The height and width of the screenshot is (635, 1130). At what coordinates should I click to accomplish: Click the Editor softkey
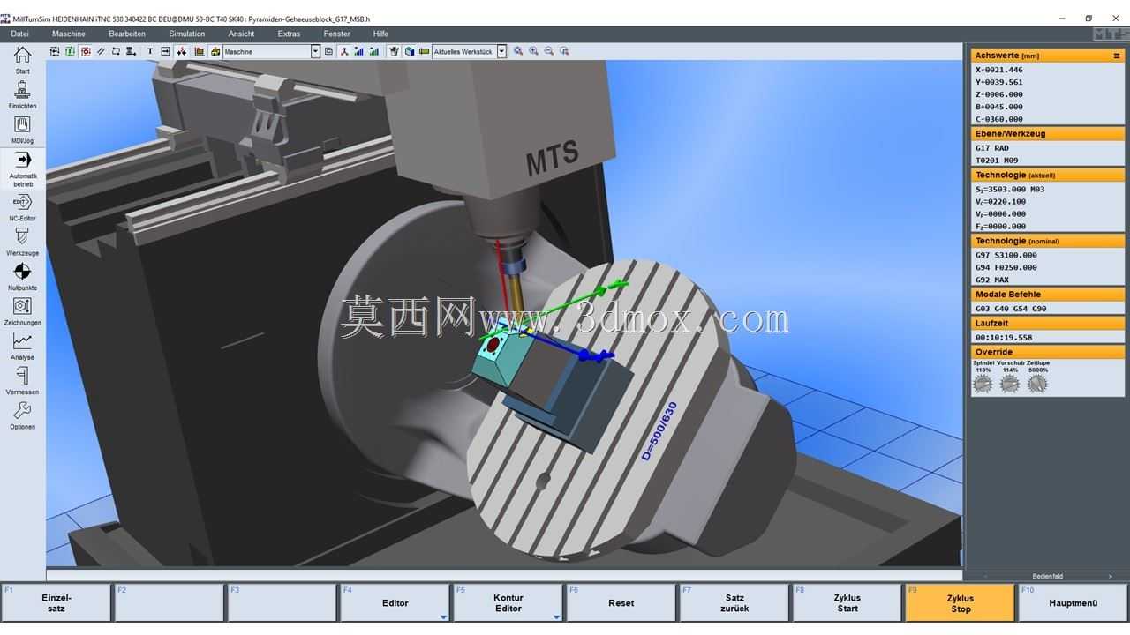[x=395, y=603]
